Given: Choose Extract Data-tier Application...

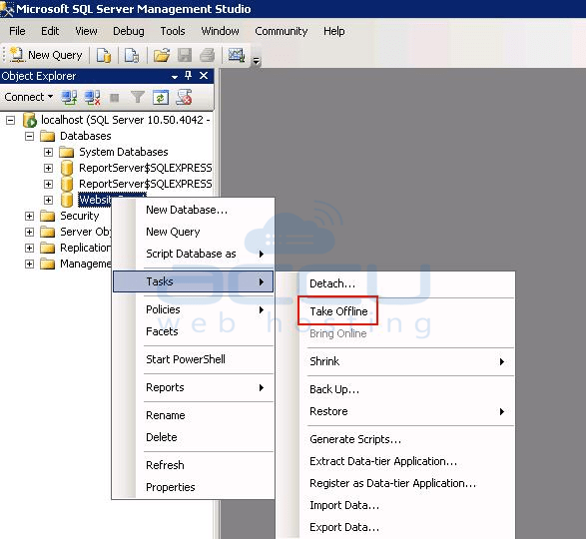Looking at the screenshot, I should coord(395,461).
